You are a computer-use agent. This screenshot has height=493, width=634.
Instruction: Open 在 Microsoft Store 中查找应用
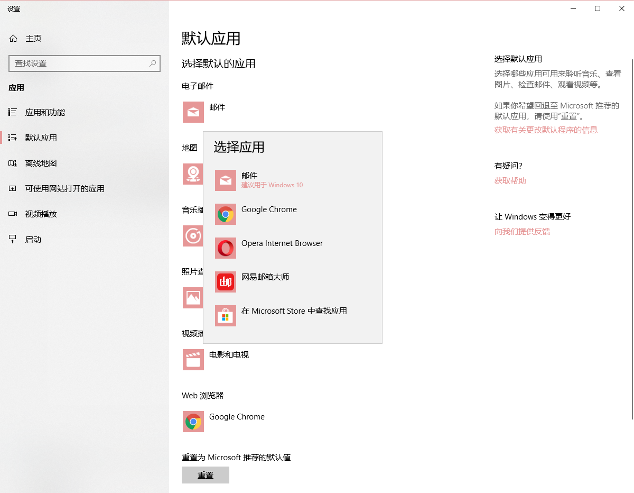(x=294, y=311)
